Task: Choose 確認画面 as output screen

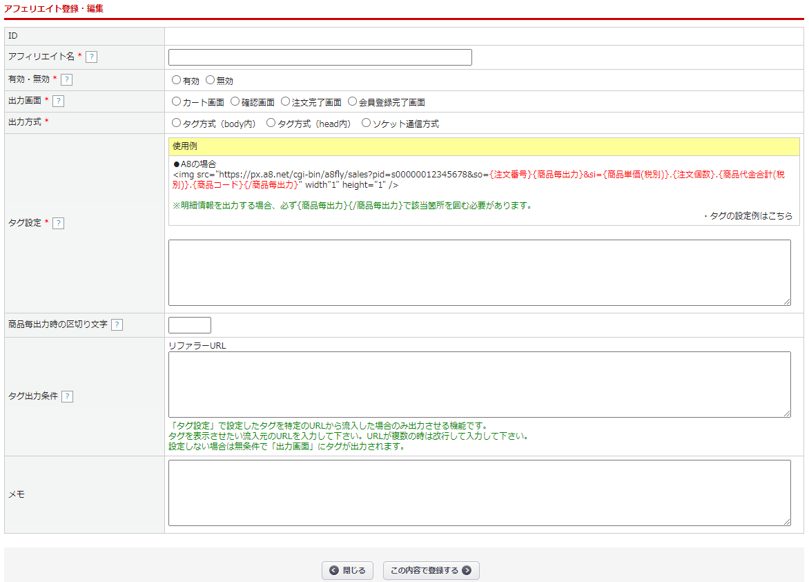Action: coord(235,101)
